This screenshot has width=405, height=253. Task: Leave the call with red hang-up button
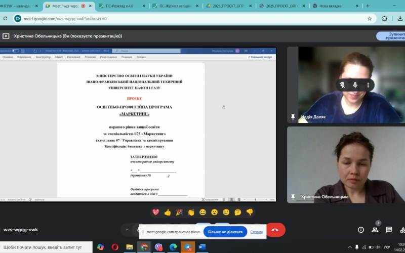point(275,230)
